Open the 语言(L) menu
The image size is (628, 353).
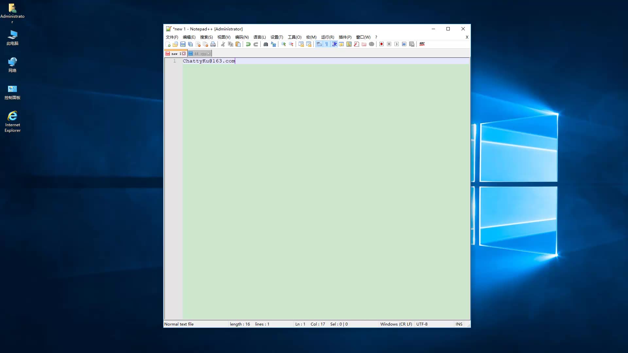pyautogui.click(x=259, y=37)
